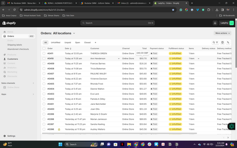The width and height of the screenshot is (237, 148).
Task: Open Netflix from the taskbar
Action: click(122, 144)
